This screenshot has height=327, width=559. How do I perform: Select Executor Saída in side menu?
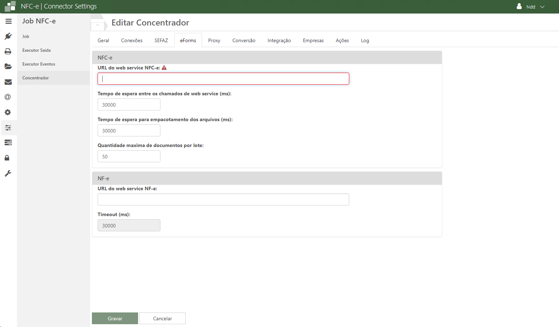pyautogui.click(x=37, y=50)
